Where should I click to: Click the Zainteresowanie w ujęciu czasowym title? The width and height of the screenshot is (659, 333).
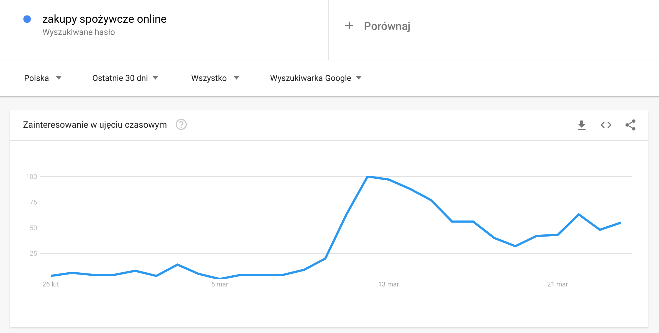coord(95,125)
